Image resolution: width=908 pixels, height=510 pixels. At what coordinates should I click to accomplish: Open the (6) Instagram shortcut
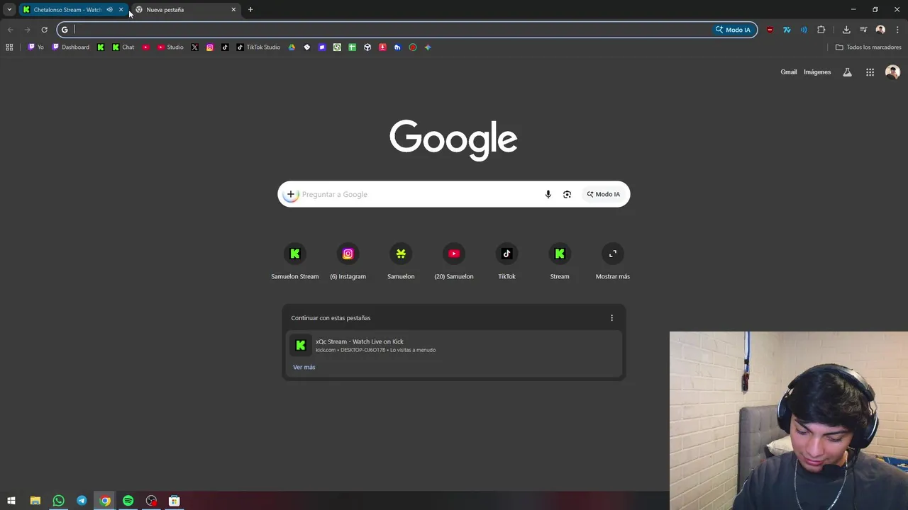[x=348, y=261]
